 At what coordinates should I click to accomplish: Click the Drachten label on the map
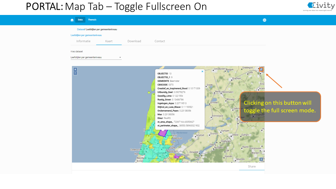coord(237,78)
